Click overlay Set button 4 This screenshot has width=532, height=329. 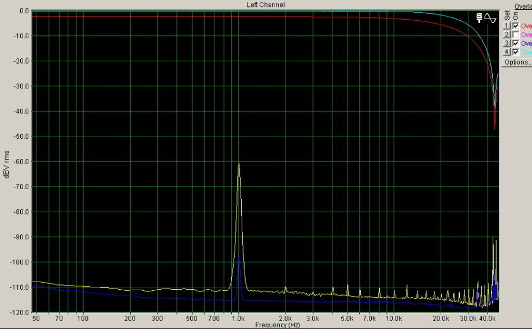pyautogui.click(x=507, y=52)
